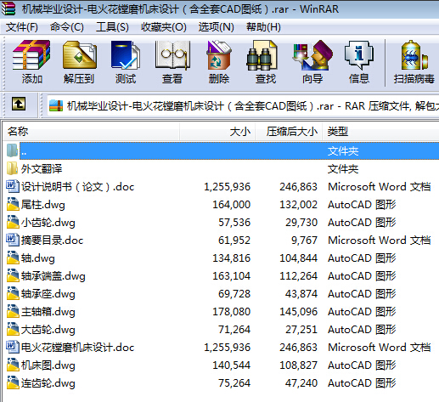The height and width of the screenshot is (402, 439).
Task: Select the parent folder '..' icon
Action: coord(12,150)
